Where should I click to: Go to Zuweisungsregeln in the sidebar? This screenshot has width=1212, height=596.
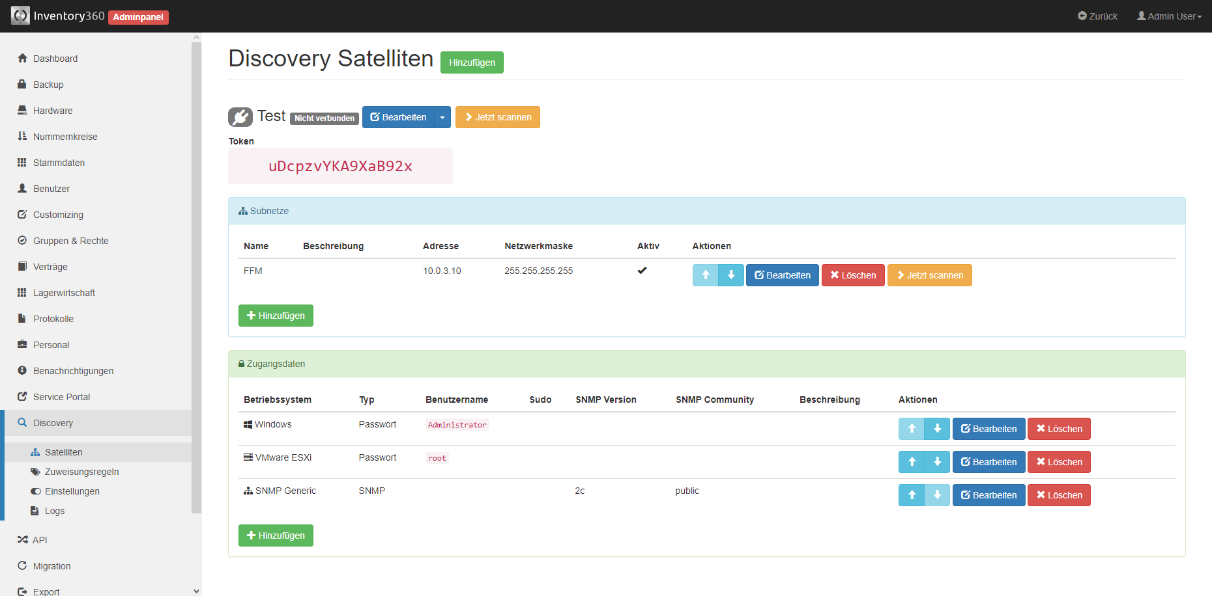coord(81,472)
